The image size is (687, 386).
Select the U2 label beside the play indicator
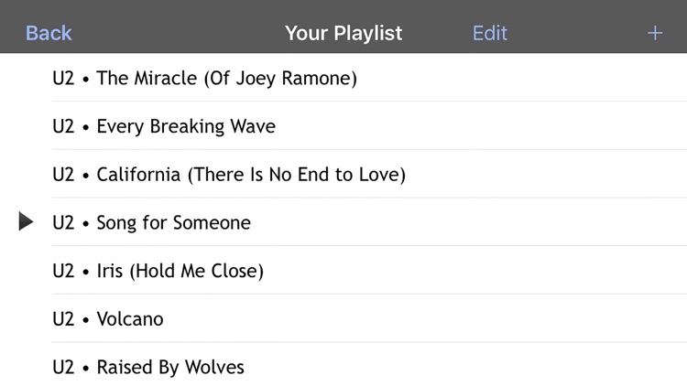click(x=63, y=223)
